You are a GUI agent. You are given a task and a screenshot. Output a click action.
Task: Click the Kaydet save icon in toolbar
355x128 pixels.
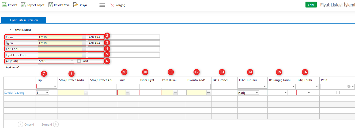pos(5,5)
